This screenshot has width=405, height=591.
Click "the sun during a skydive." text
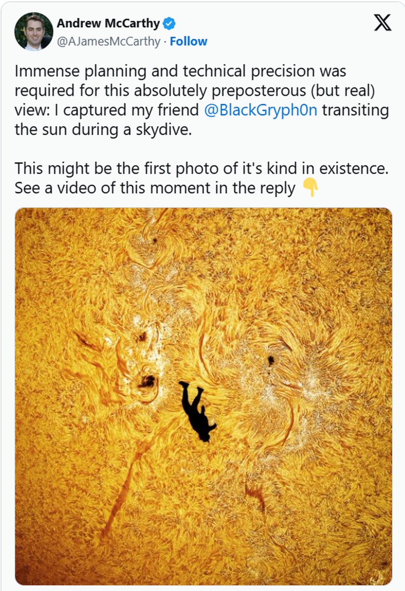[103, 129]
